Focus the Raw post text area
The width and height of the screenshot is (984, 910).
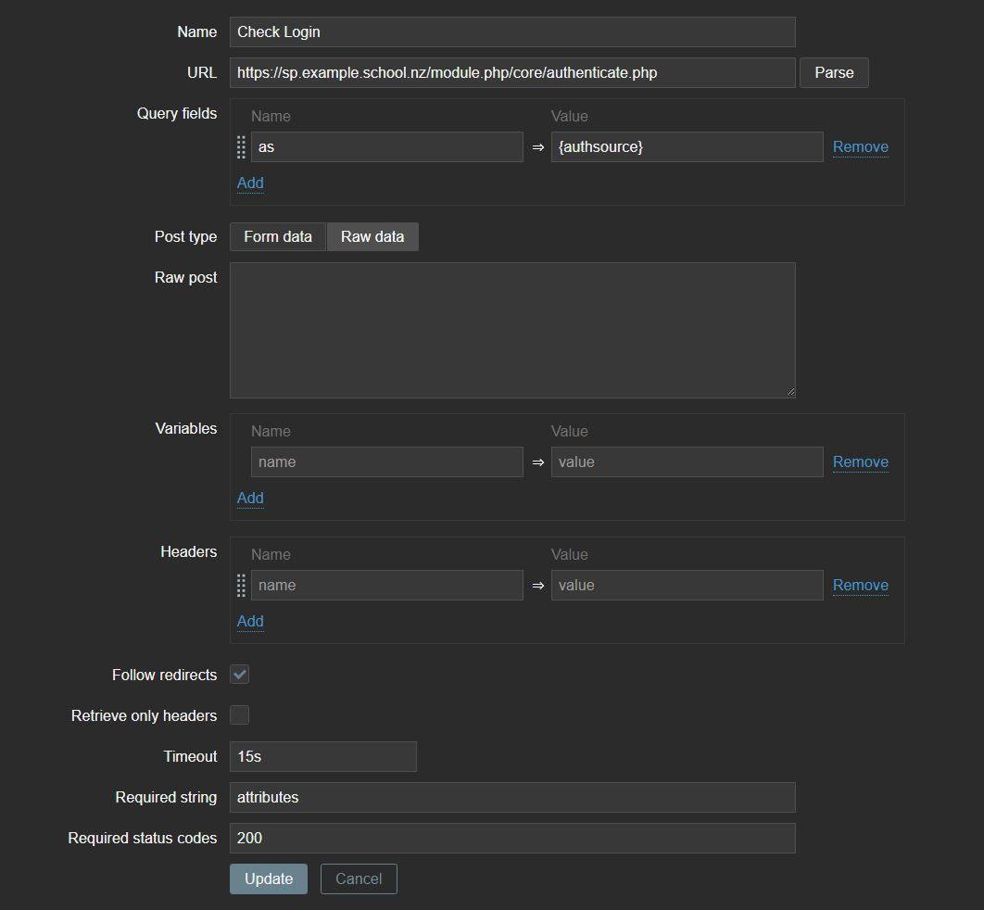512,330
